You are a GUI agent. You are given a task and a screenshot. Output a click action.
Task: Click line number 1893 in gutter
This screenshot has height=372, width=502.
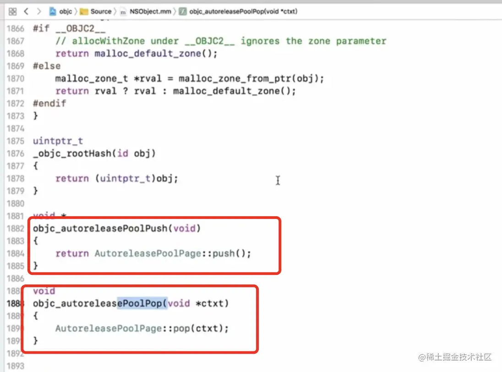click(16, 366)
